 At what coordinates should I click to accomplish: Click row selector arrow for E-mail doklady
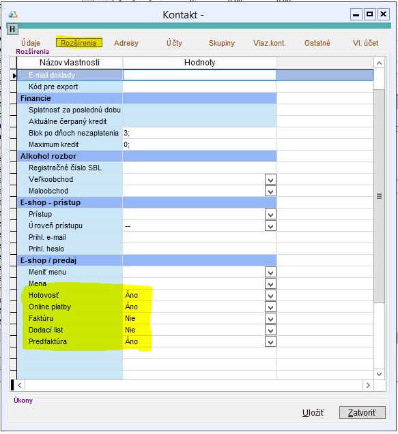[x=14, y=75]
